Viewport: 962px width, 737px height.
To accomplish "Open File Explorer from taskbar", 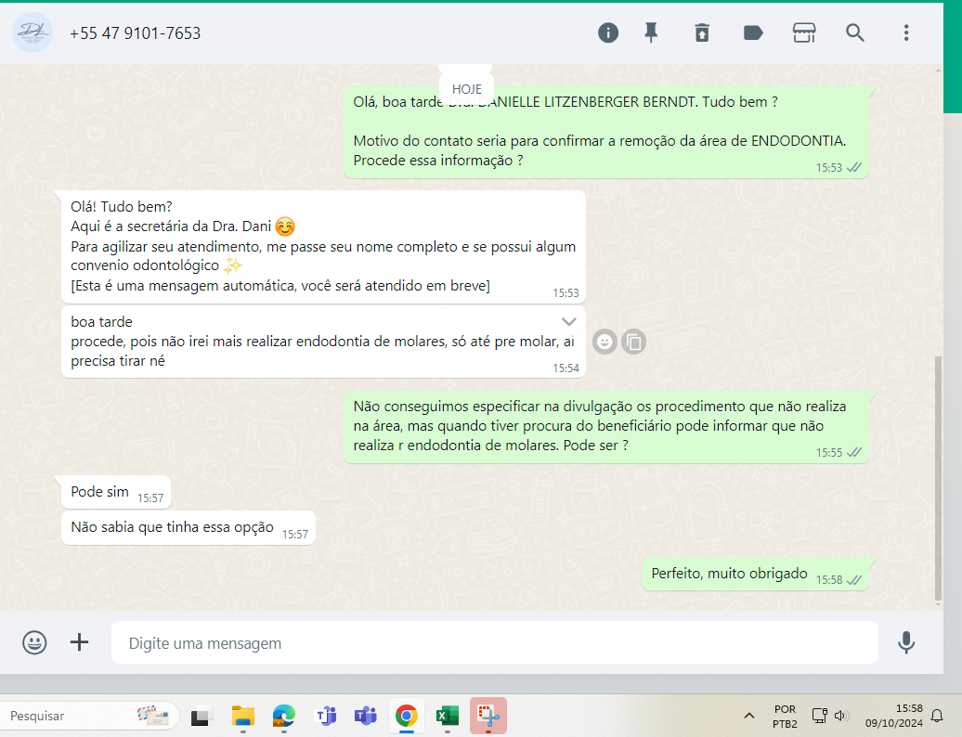I will click(243, 716).
